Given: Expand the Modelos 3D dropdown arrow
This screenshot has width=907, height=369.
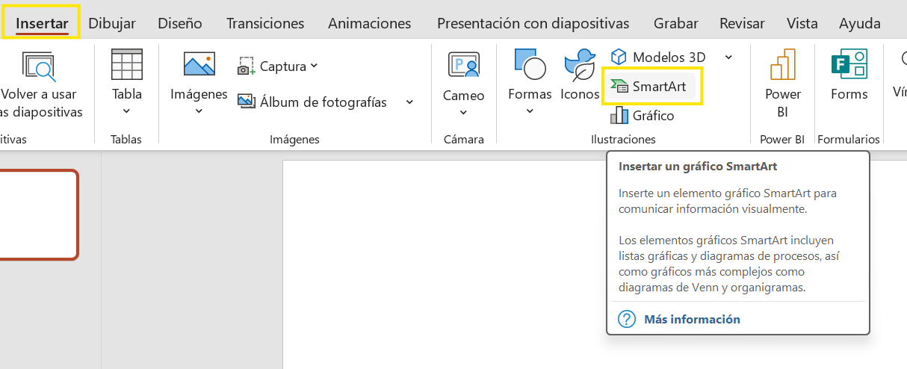Looking at the screenshot, I should pyautogui.click(x=728, y=57).
